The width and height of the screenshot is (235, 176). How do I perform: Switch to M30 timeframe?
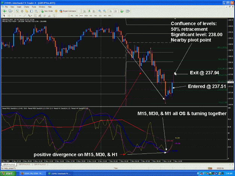[x=86, y=15]
